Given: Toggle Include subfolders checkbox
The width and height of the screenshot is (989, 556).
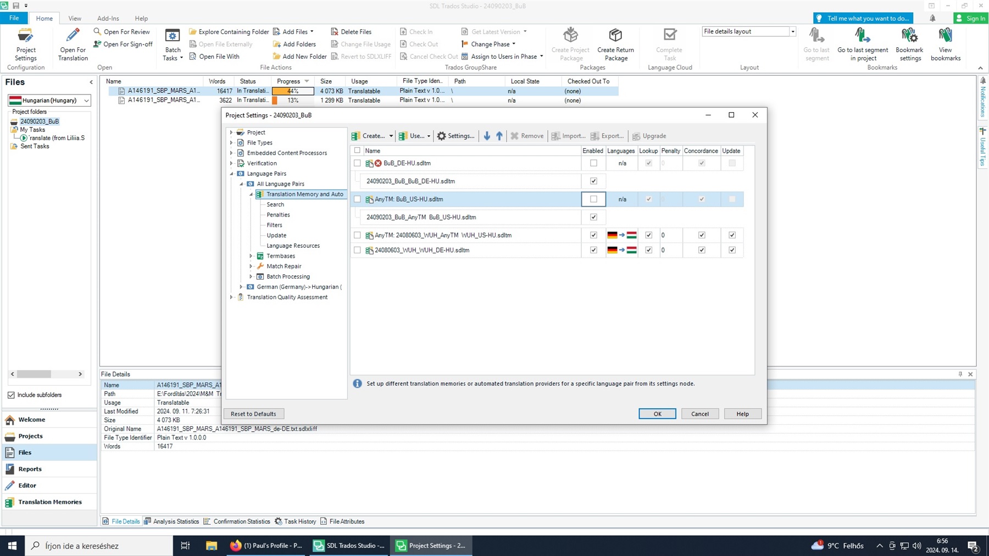Looking at the screenshot, I should click(11, 395).
